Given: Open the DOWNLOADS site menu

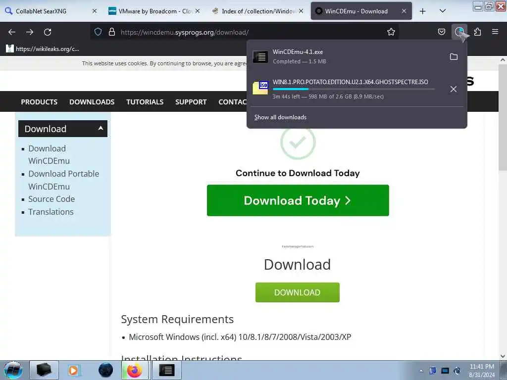Looking at the screenshot, I should [92, 102].
